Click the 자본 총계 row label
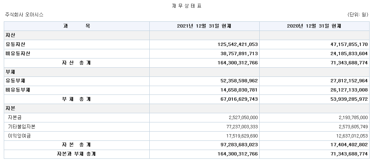 (x=77, y=145)
